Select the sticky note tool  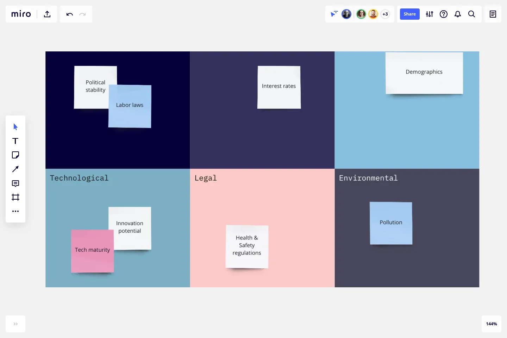pos(15,155)
